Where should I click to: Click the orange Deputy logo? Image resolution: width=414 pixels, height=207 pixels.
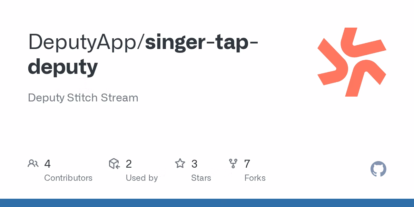pyautogui.click(x=352, y=62)
